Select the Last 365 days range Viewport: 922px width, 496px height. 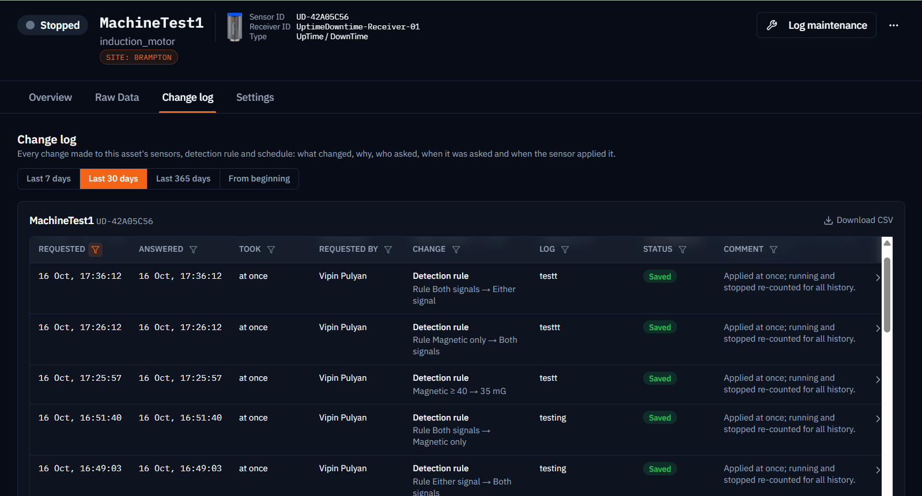(183, 179)
